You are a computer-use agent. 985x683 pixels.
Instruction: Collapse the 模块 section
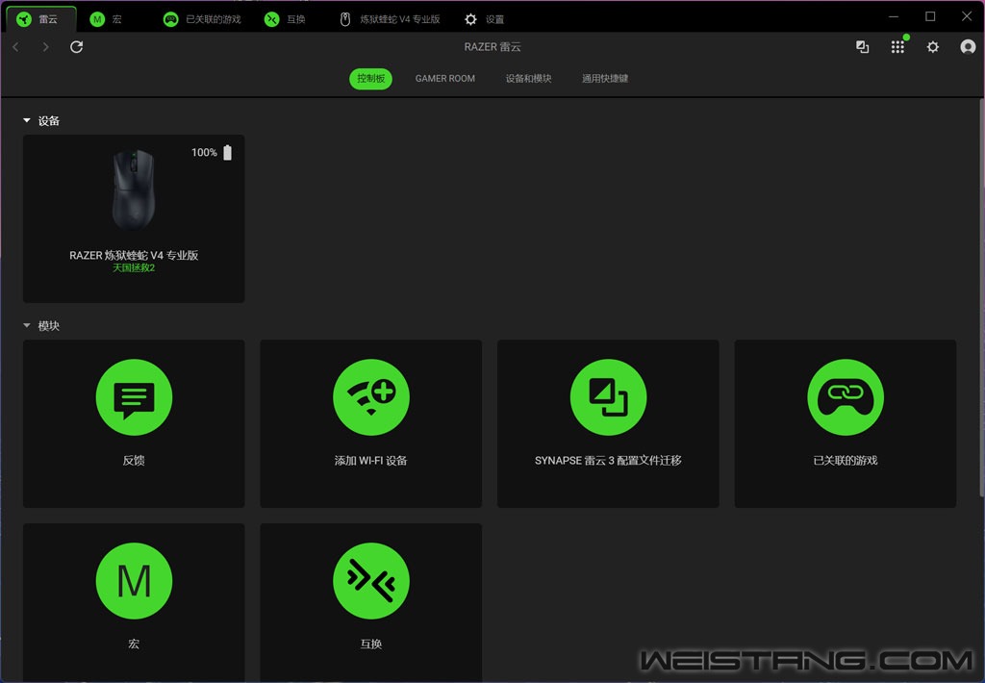27,326
